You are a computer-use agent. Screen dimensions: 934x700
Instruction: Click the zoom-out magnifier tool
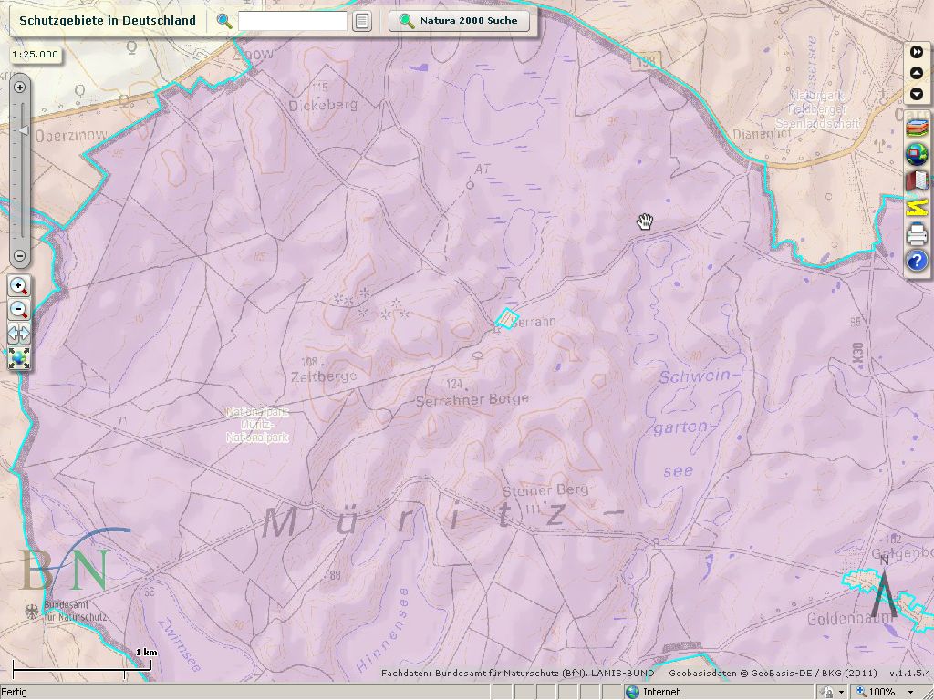(x=19, y=310)
